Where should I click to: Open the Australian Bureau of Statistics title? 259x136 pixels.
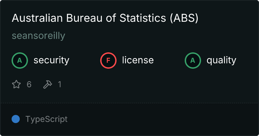[105, 18]
